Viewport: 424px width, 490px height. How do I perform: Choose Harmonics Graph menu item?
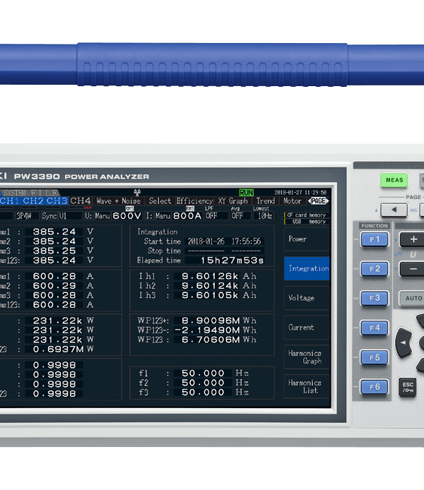point(307,357)
